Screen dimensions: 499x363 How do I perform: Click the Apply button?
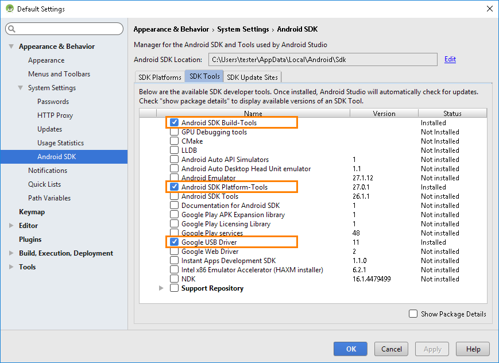click(x=432, y=349)
